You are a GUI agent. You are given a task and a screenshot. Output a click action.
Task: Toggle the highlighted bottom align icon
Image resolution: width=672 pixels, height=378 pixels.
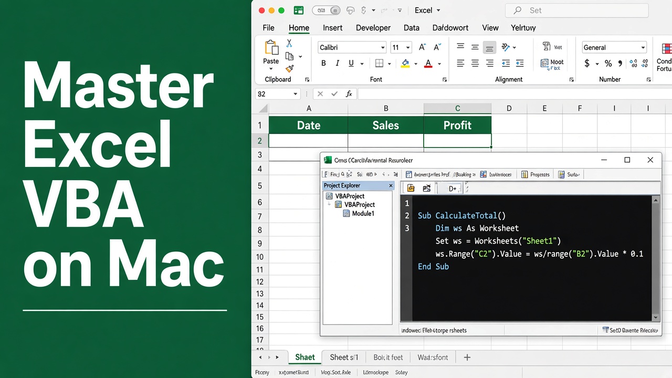(489, 48)
